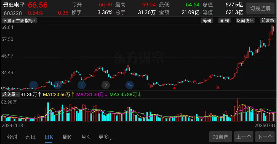The height and width of the screenshot is (144, 277).
Task: Click the red dot marker on chart
Action: pos(174,88)
